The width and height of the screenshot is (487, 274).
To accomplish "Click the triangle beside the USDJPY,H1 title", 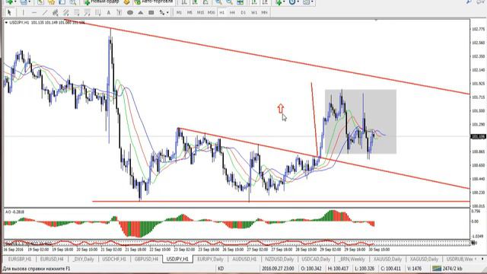I will (x=6, y=23).
